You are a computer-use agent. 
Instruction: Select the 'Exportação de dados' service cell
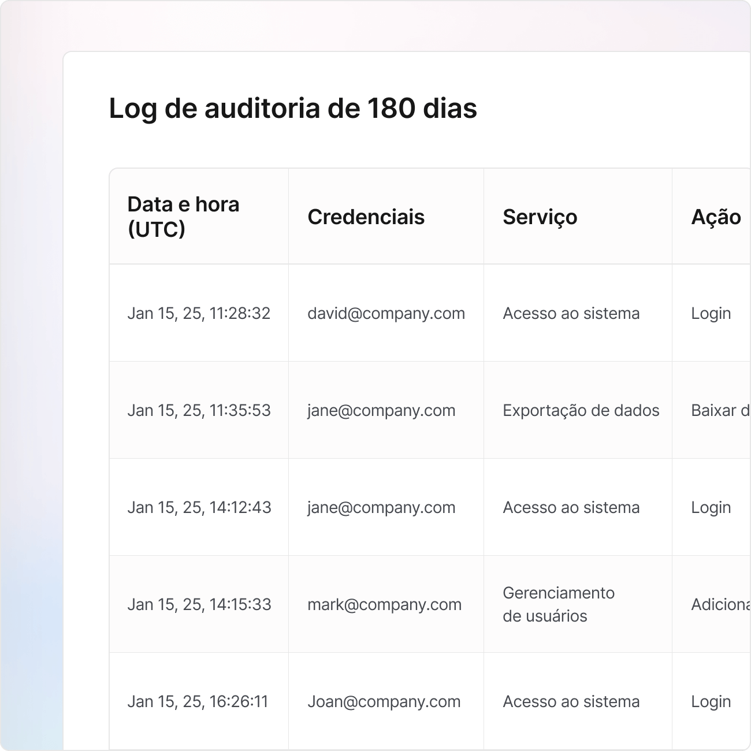point(581,410)
